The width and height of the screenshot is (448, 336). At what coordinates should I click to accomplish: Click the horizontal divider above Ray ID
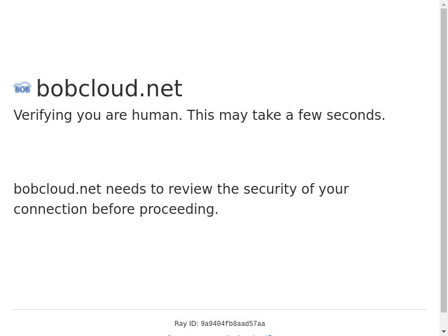tap(220, 309)
